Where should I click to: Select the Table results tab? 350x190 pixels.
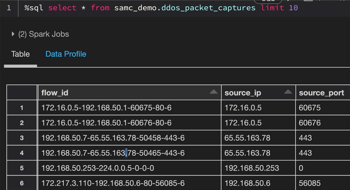(20, 54)
